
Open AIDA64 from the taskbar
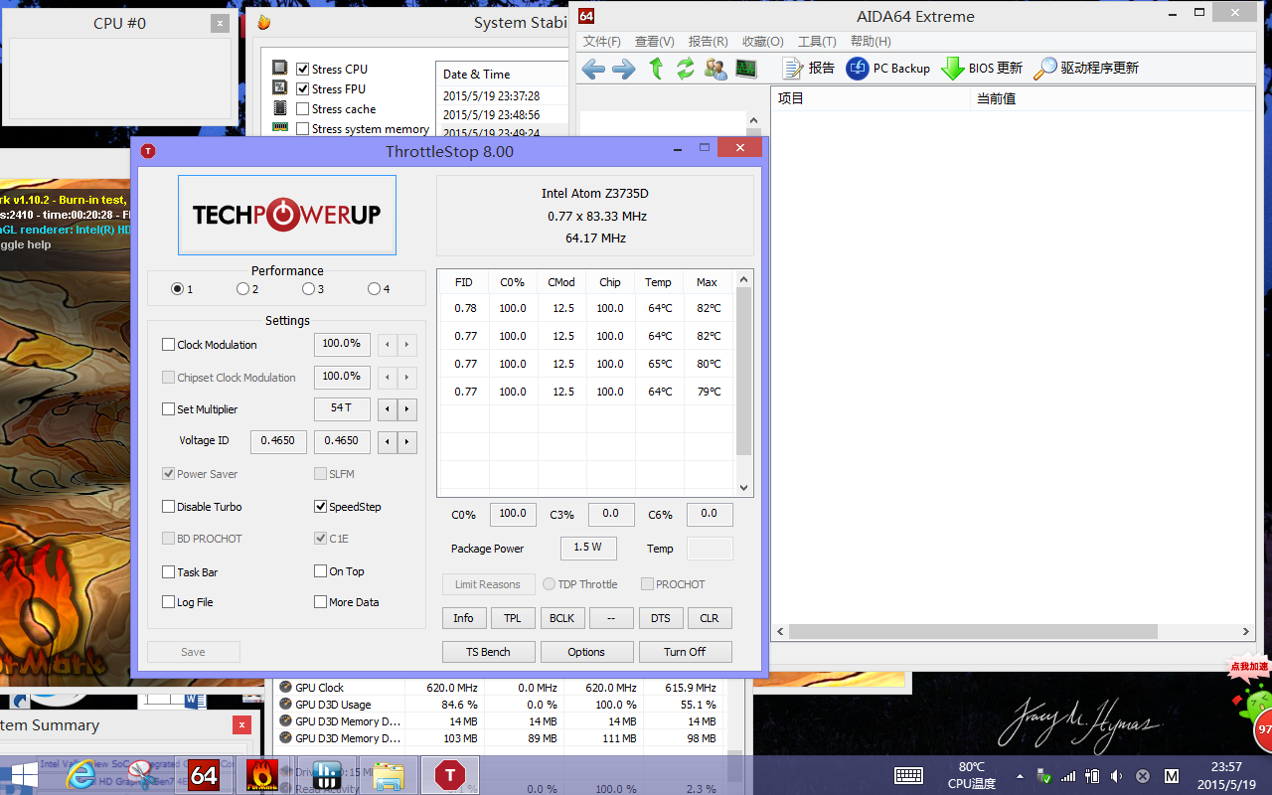coord(204,775)
